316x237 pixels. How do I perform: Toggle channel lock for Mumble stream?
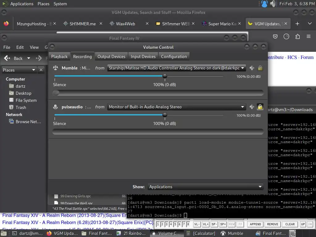point(260,68)
